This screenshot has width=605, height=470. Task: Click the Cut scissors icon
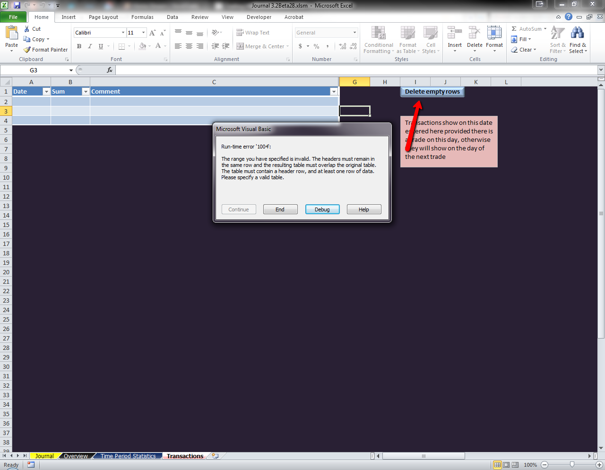click(x=27, y=29)
